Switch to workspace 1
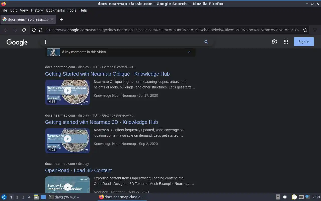This screenshot has height=201, width=321. coord(11,197)
